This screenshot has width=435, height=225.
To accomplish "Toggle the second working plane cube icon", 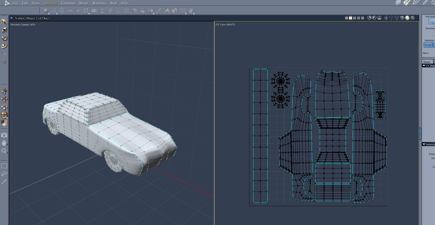I will tap(374, 18).
